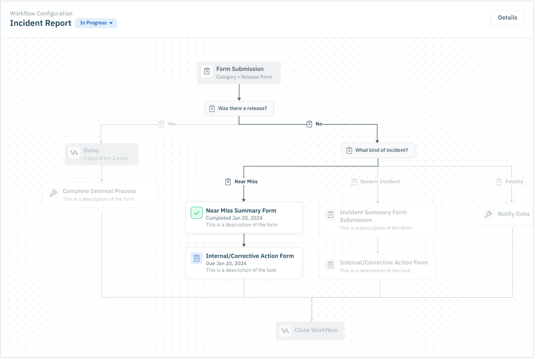Select the Delay node title

coord(91,150)
